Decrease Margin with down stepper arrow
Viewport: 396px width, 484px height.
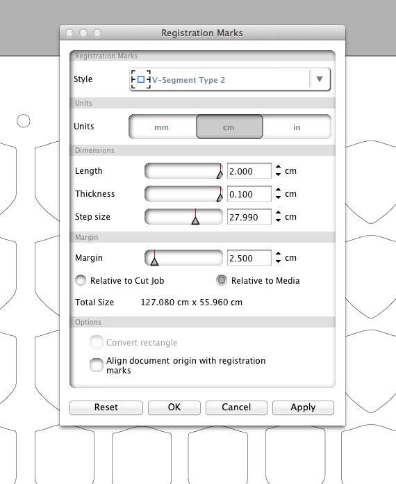pyautogui.click(x=278, y=261)
